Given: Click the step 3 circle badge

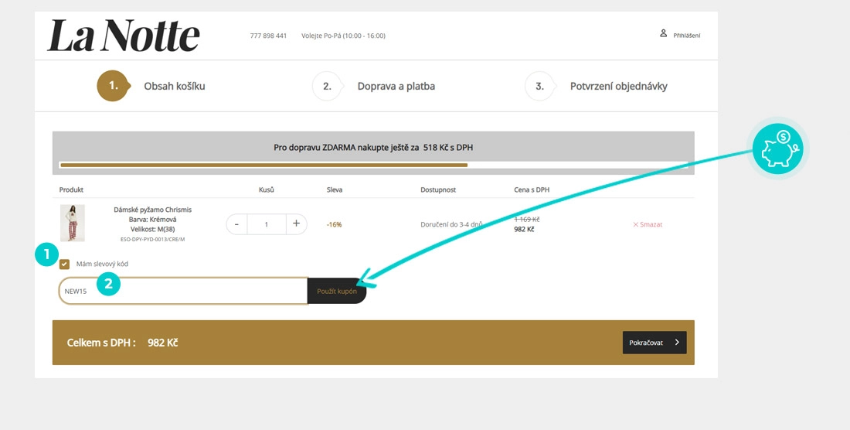Looking at the screenshot, I should [539, 86].
